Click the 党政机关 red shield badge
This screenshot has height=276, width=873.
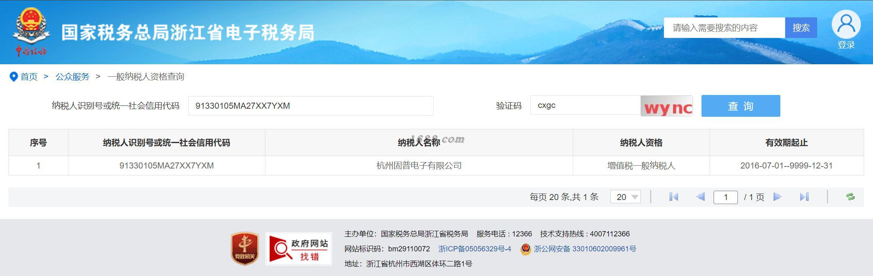coord(245,249)
